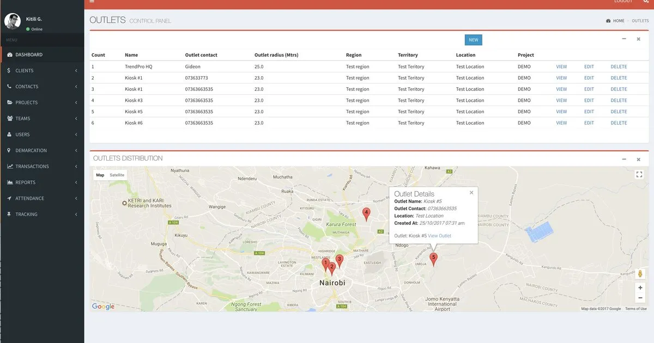
Task: Expand the Teams submenu chevron
Action: coord(76,118)
